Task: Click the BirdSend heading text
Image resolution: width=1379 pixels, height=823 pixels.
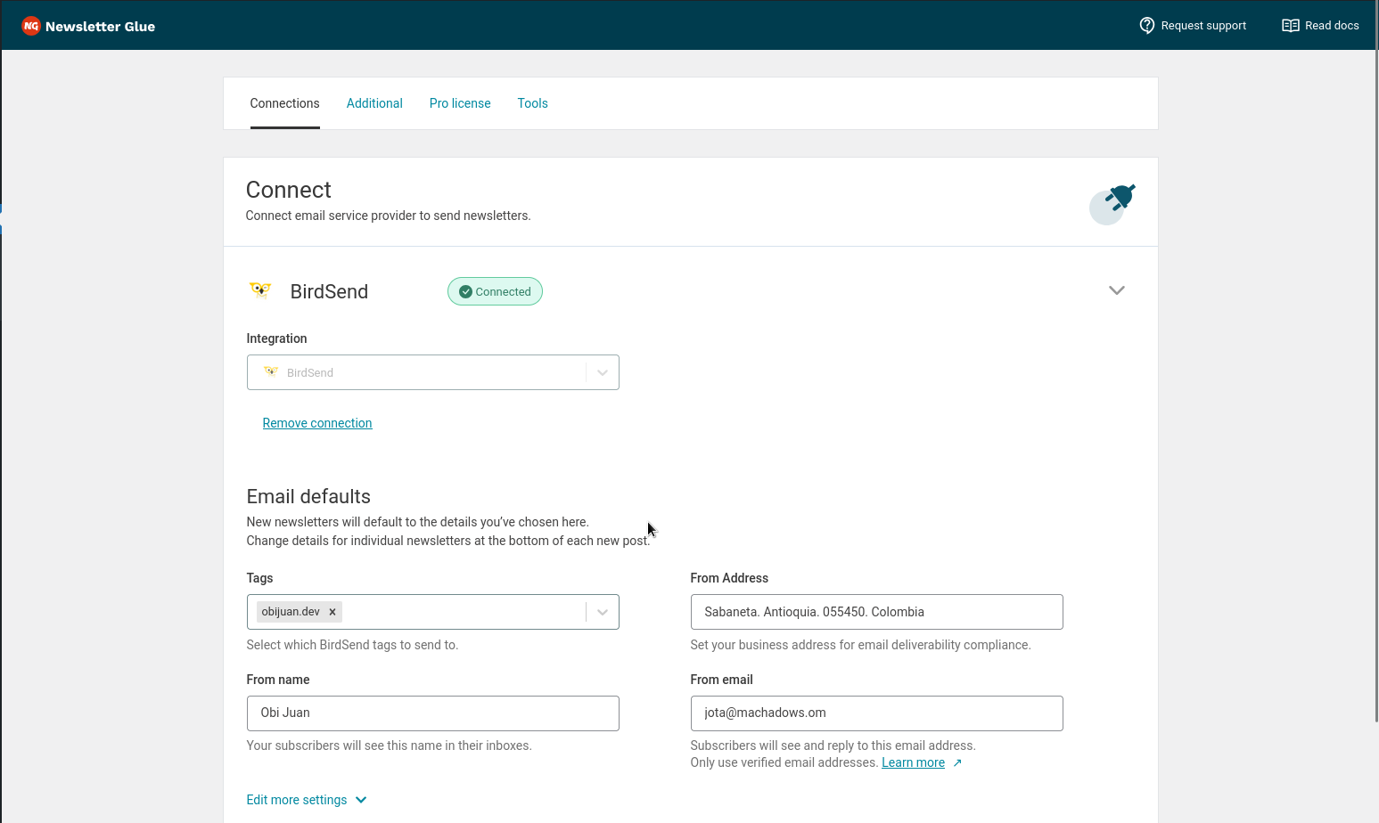Action: pyautogui.click(x=329, y=291)
